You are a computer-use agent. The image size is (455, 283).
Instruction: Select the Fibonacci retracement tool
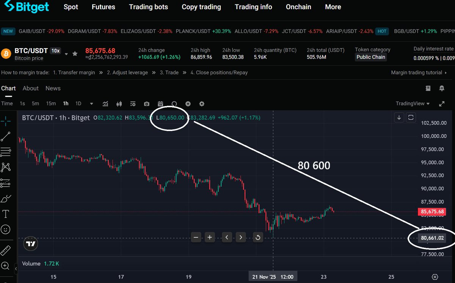point(6,152)
